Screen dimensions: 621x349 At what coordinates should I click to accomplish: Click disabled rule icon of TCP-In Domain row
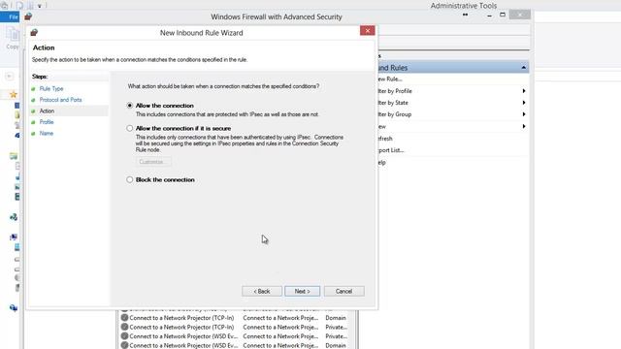click(124, 317)
